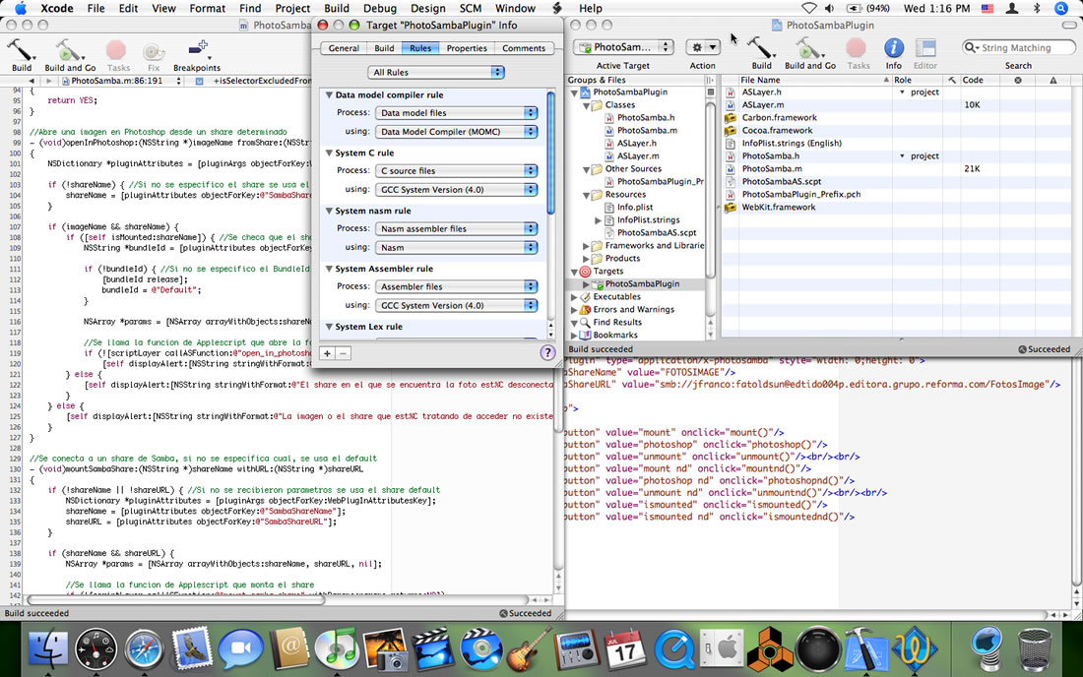Open Data model files process dropdown
This screenshot has height=677, width=1083.
point(456,112)
